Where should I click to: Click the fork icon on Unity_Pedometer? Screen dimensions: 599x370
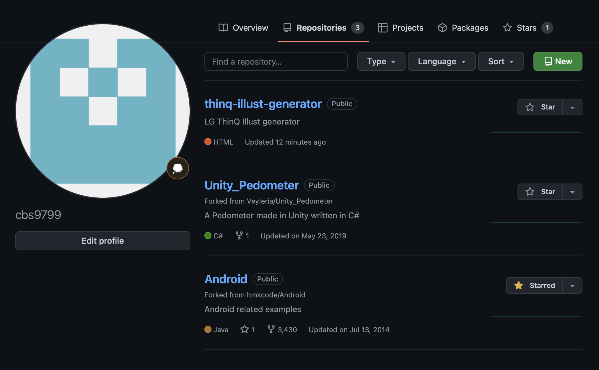click(x=239, y=235)
